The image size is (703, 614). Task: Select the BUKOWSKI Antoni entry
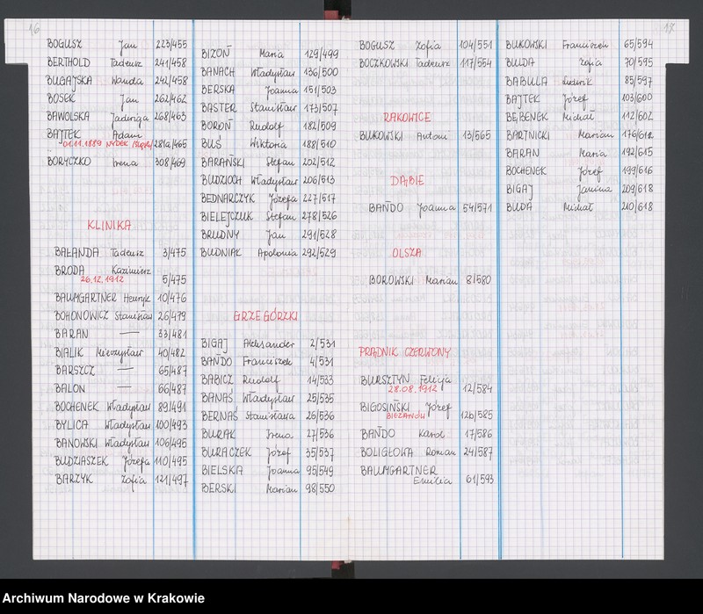point(426,136)
